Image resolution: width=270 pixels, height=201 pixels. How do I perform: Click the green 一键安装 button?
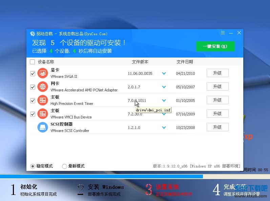pos(215,46)
